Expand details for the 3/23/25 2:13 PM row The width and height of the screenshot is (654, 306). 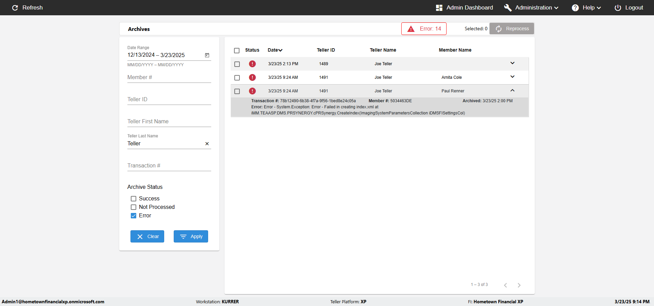[x=512, y=63]
